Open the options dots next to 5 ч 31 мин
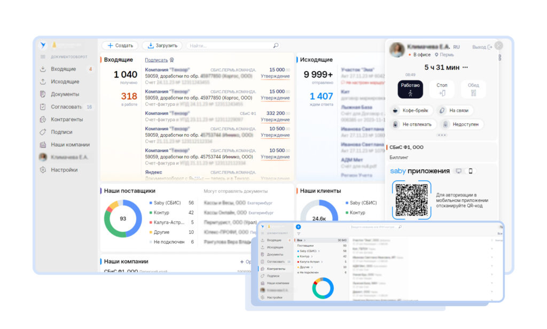547x329 pixels. [465, 67]
